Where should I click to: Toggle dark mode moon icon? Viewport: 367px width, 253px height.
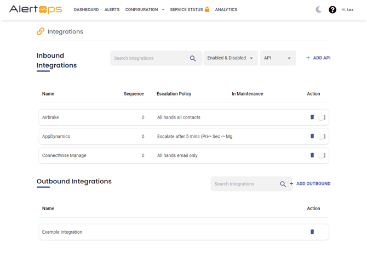(x=319, y=9)
